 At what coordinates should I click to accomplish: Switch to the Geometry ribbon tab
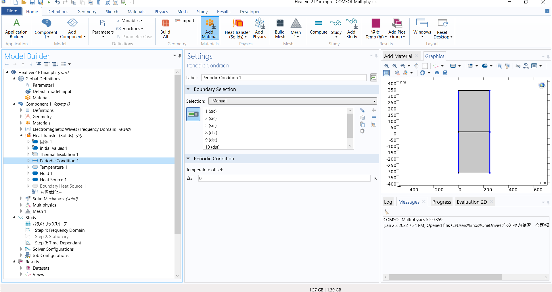[87, 12]
